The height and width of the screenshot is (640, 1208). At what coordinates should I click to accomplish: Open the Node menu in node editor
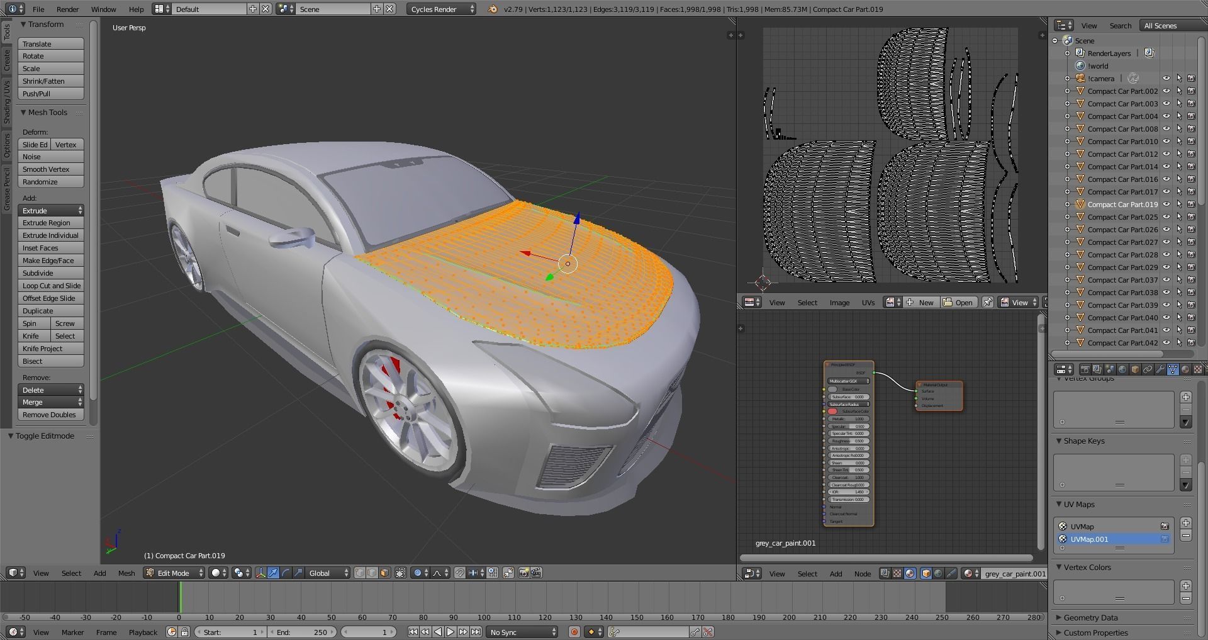click(863, 573)
